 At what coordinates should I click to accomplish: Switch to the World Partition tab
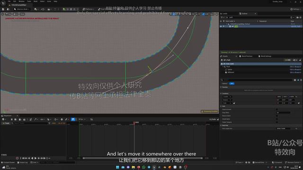pos(246,56)
